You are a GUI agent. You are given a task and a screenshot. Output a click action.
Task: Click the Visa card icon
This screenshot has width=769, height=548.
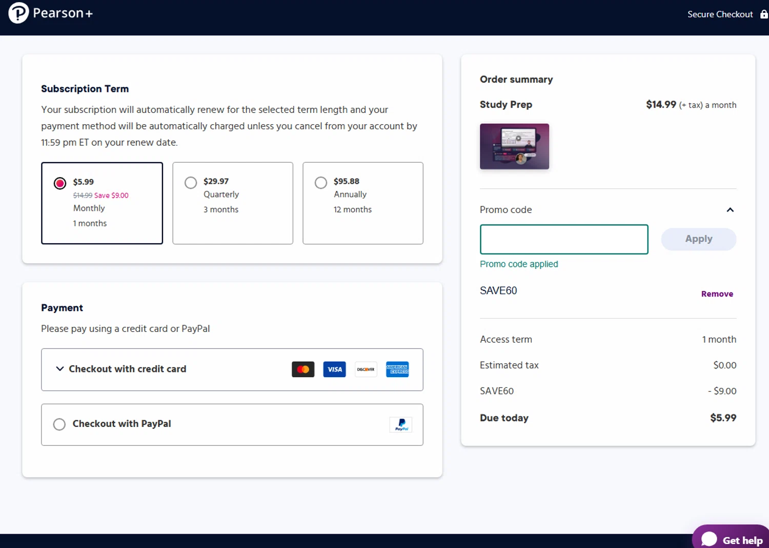point(334,369)
